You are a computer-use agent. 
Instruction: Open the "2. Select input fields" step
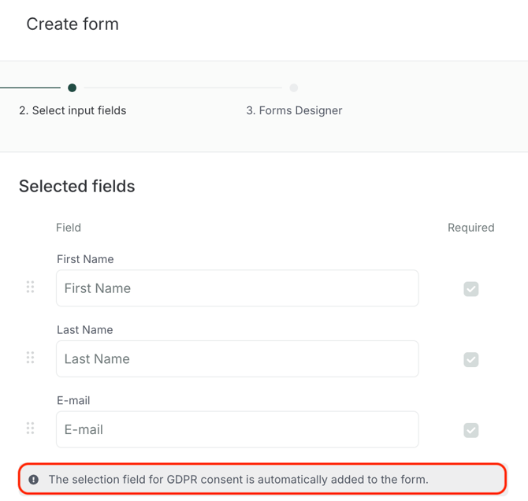[73, 110]
